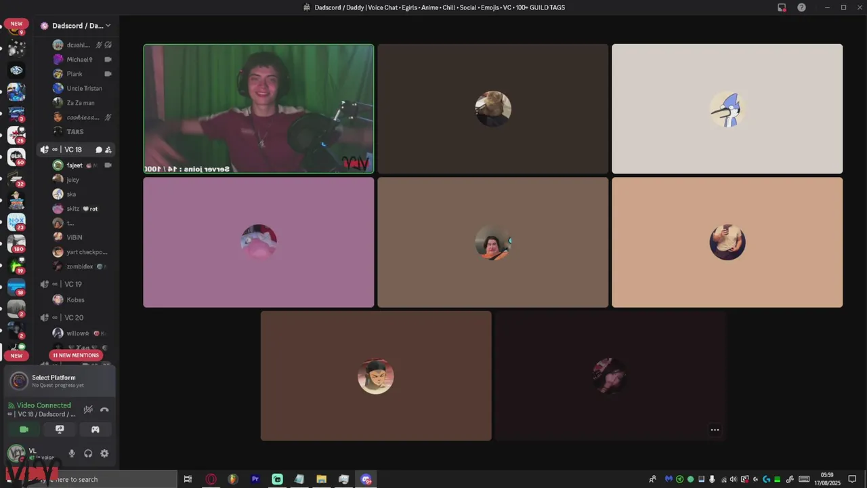Select user Kobes in VC 19
The image size is (867, 488).
pyautogui.click(x=82, y=300)
